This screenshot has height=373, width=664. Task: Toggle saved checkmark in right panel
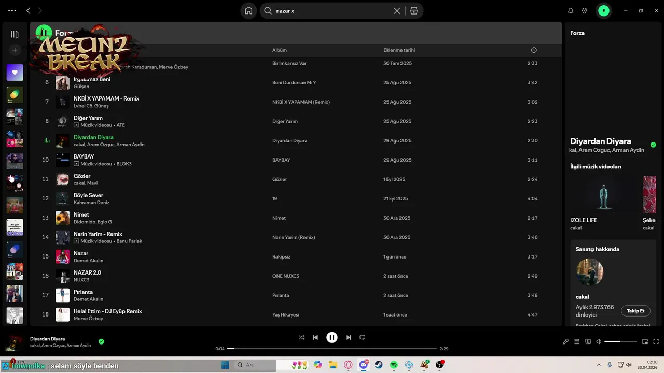653,145
